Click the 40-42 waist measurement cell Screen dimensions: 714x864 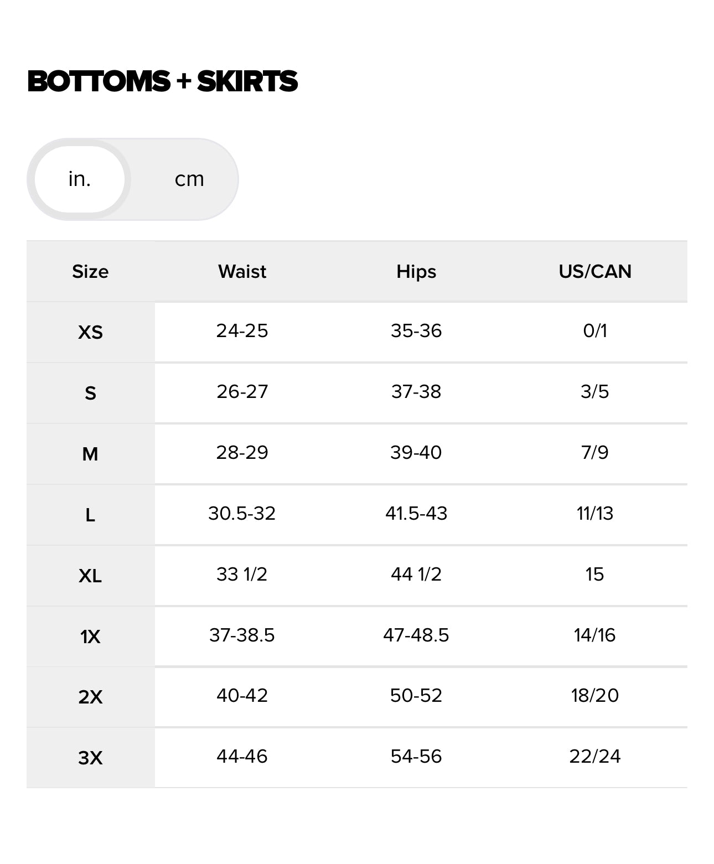tap(242, 695)
